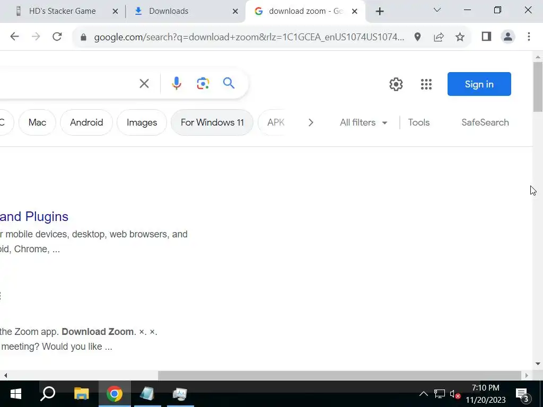This screenshot has width=543, height=407.
Task: Select the For Windows 11 filter chip
Action: [212, 122]
